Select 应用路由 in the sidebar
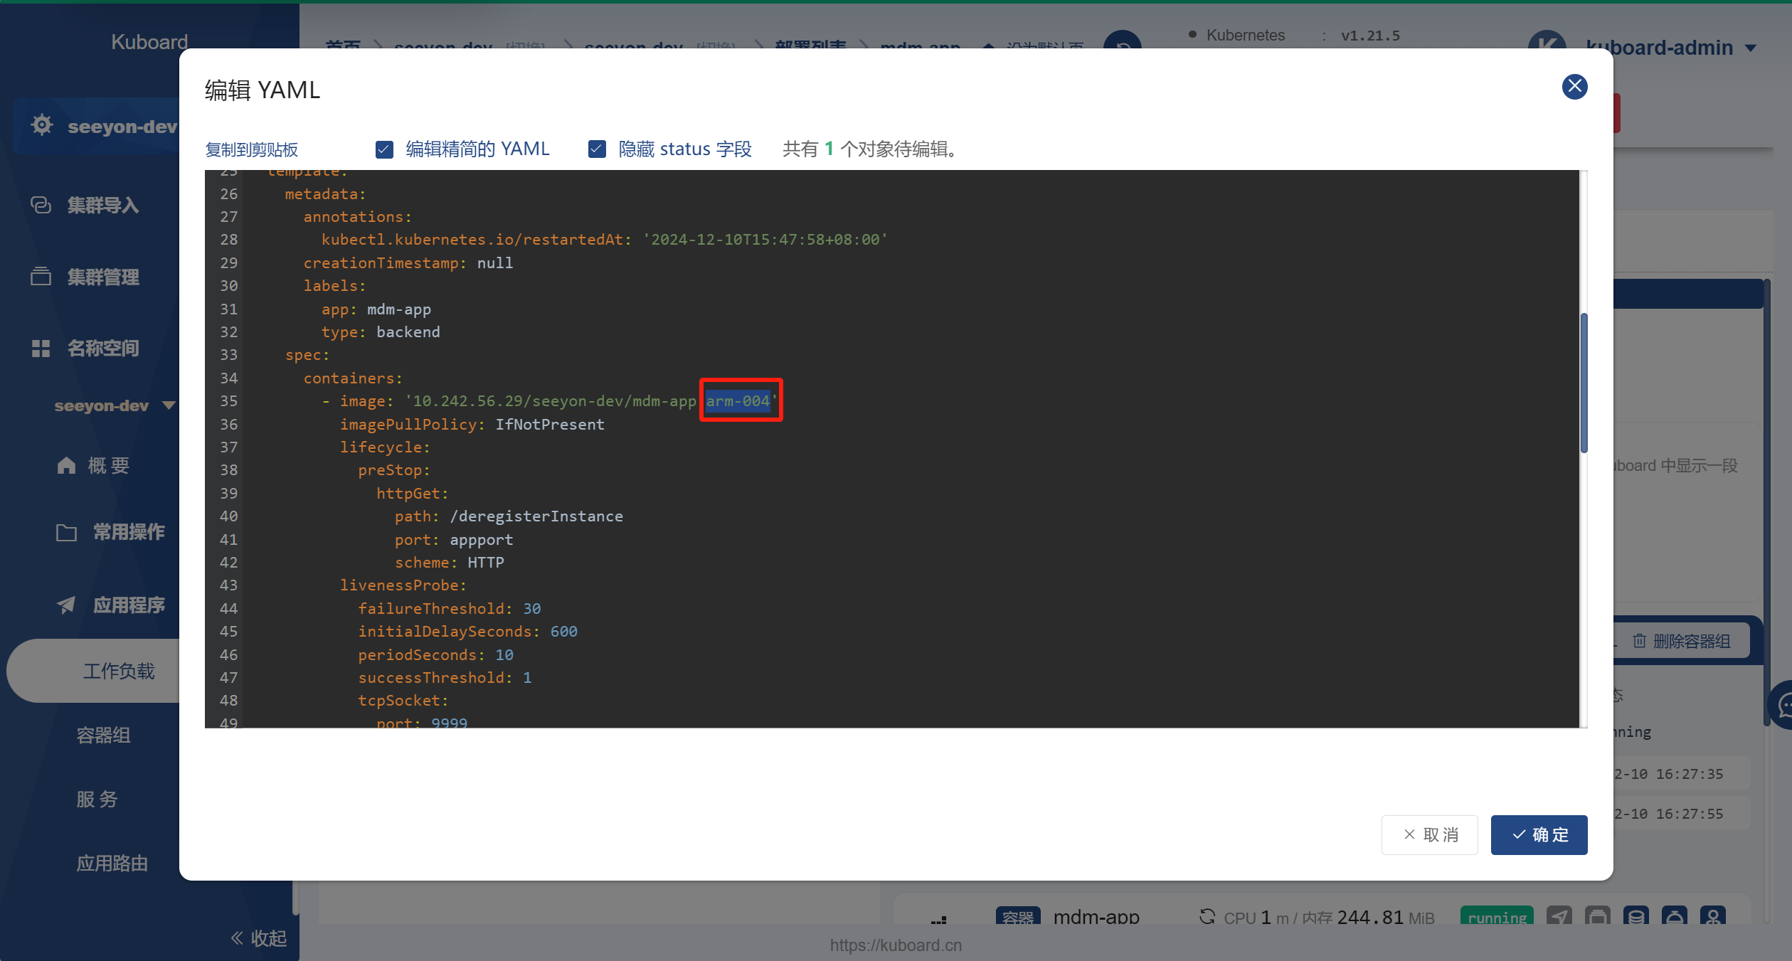Viewport: 1792px width, 961px height. click(112, 863)
